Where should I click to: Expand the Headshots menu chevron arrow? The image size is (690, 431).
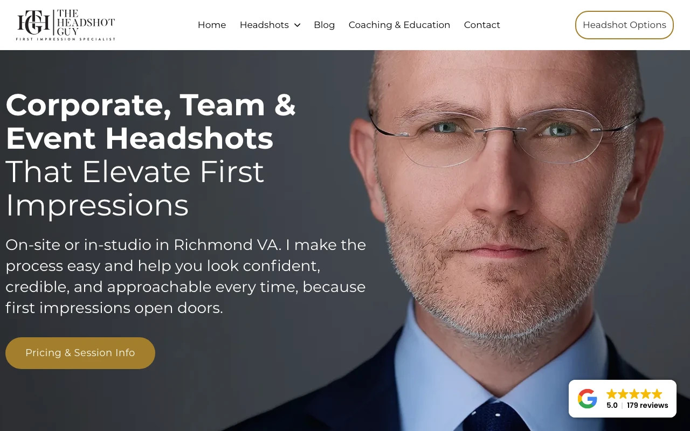(297, 25)
